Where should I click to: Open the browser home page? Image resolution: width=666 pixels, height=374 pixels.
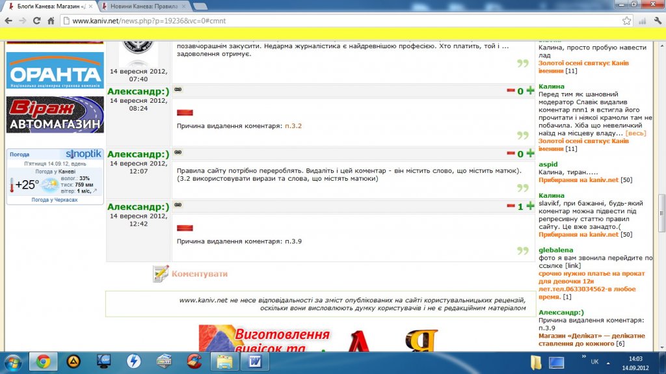(51, 20)
